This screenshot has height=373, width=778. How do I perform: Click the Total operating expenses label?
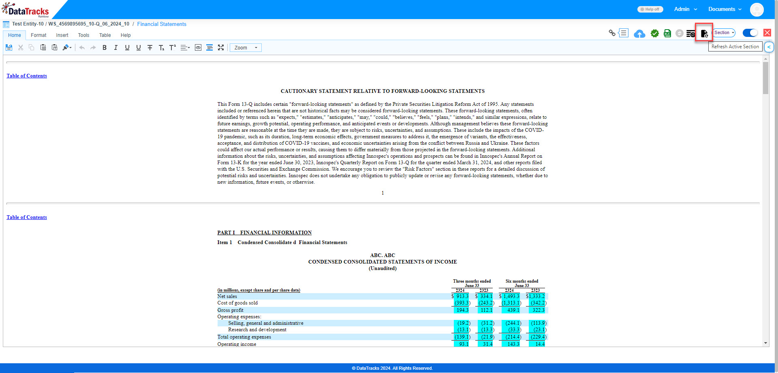coord(244,337)
